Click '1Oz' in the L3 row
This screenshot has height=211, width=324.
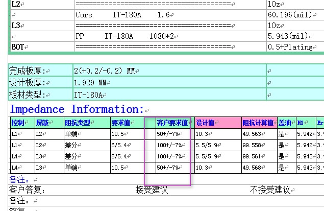pos(274,26)
